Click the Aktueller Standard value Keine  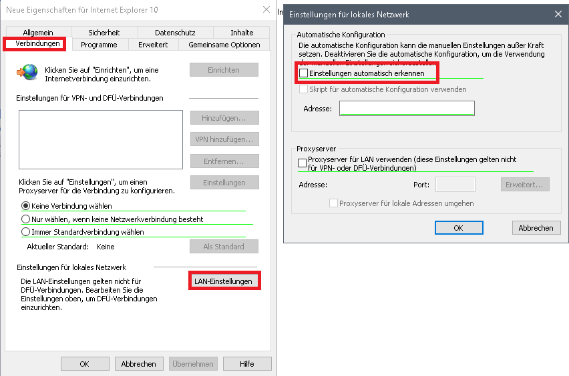[x=106, y=247]
